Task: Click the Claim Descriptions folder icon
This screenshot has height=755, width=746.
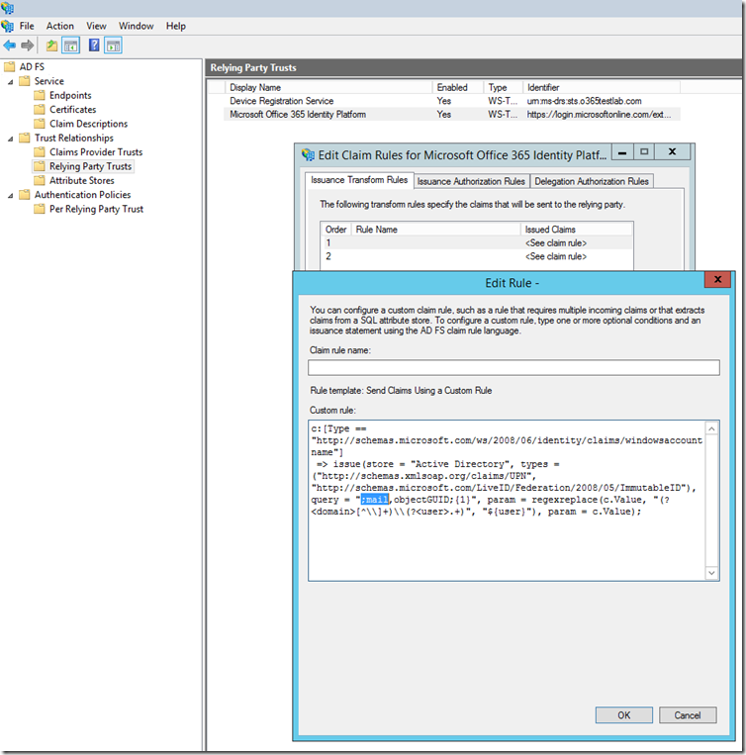Action: click(x=40, y=124)
